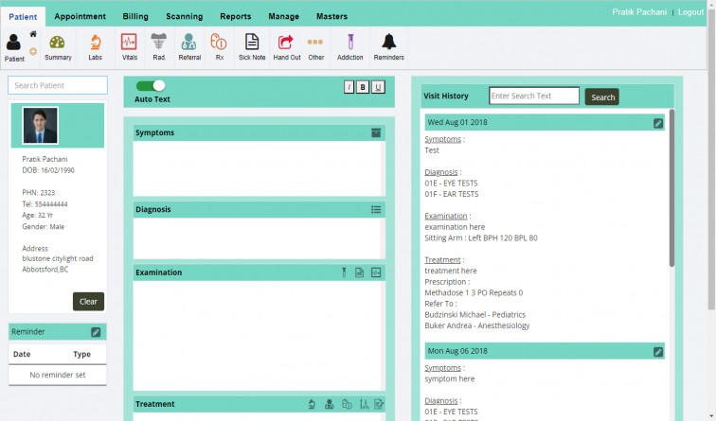This screenshot has height=421, width=716.
Task: Open the Diagnosis list picker icon
Action: pos(376,210)
